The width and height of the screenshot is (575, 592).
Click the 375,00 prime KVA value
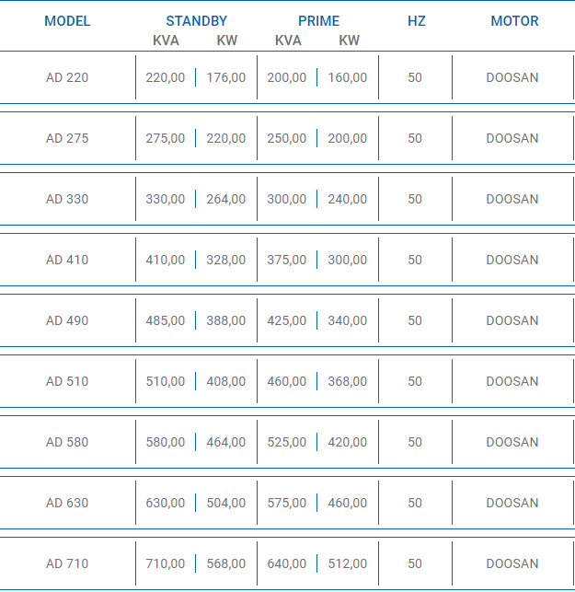coord(287,260)
